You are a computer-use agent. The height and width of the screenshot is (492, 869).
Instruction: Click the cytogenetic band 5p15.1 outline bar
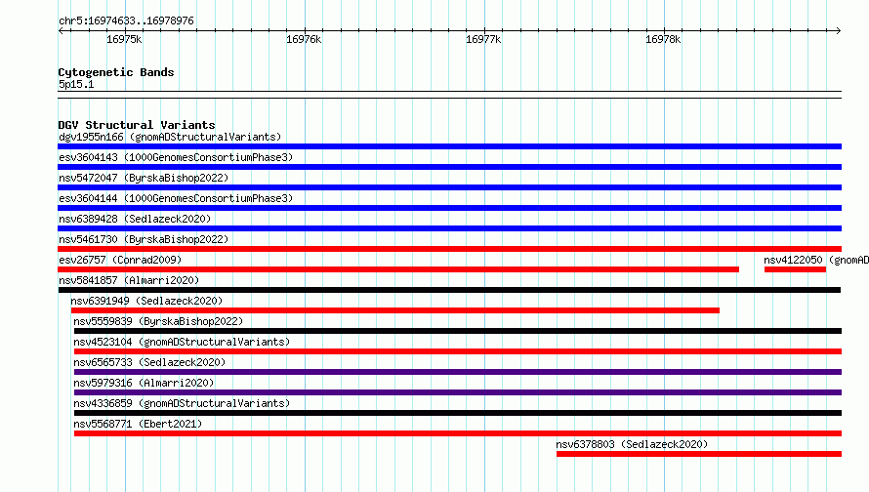[449, 95]
